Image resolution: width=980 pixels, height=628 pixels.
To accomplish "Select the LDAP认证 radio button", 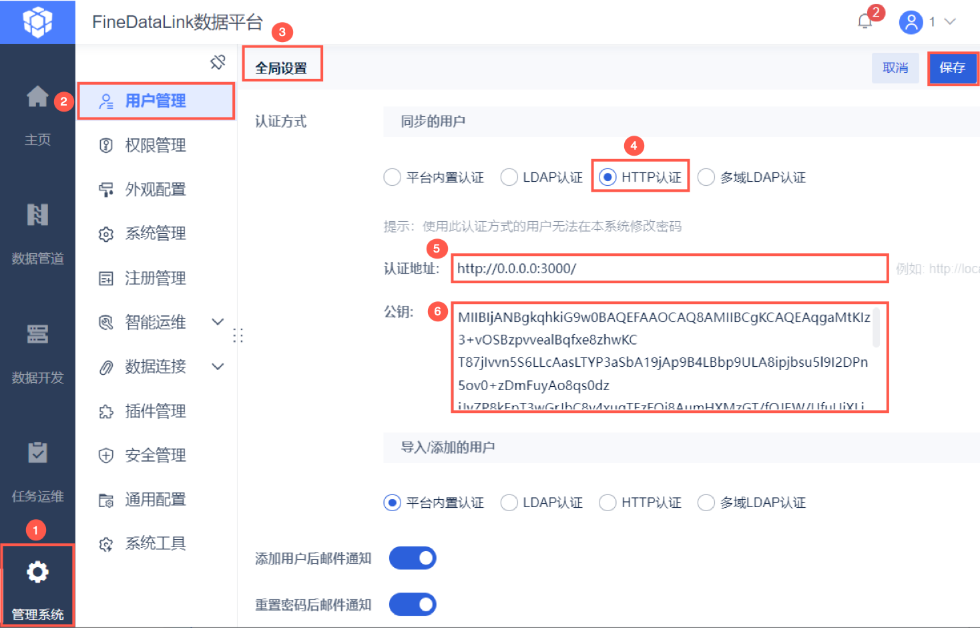I will pyautogui.click(x=509, y=176).
